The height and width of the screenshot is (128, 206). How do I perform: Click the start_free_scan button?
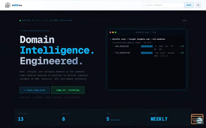tap(35, 90)
